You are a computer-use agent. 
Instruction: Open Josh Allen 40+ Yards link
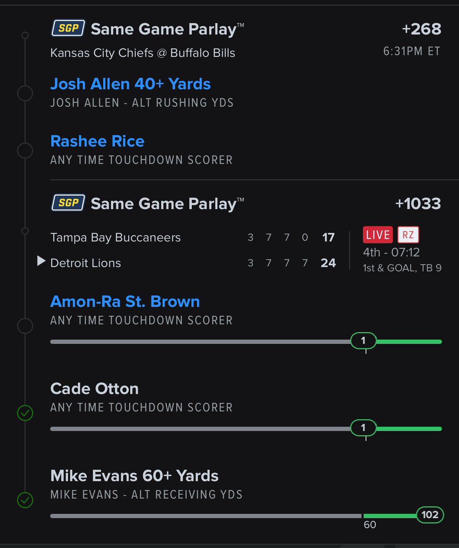(131, 84)
